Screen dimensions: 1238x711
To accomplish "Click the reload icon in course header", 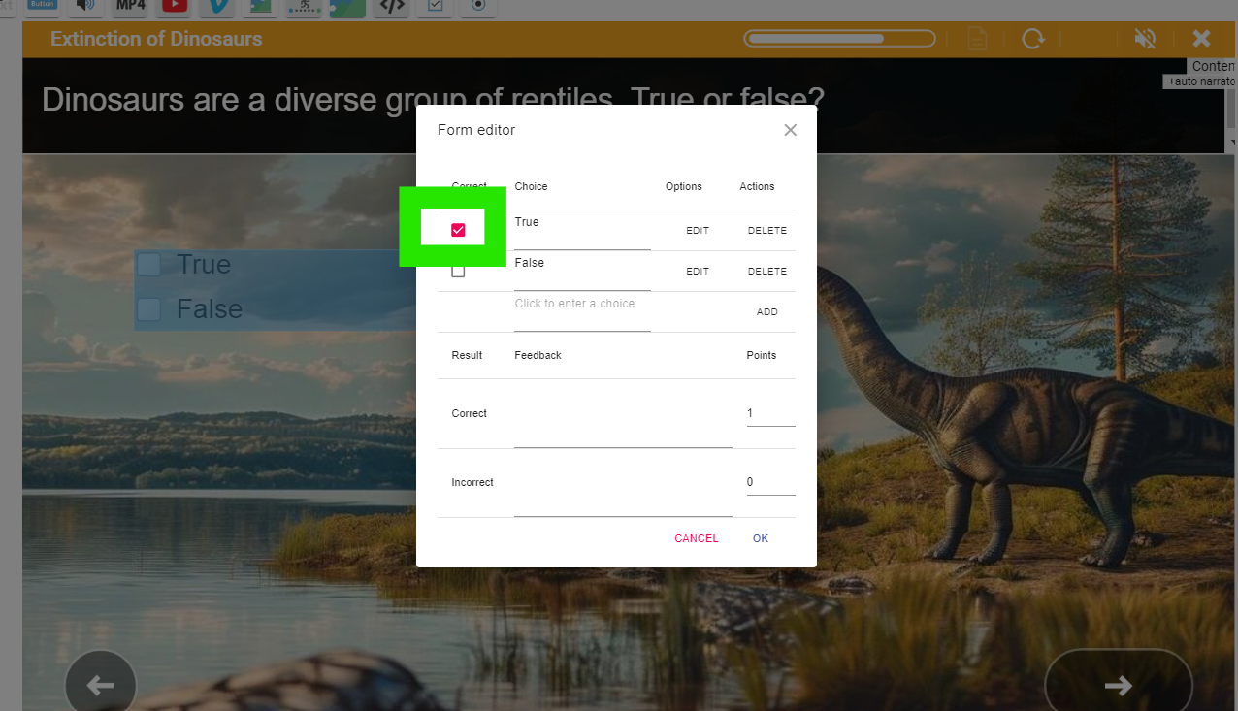I will click(x=1033, y=39).
